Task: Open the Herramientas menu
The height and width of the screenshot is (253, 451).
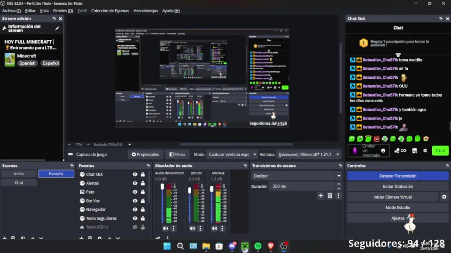Action: [146, 11]
